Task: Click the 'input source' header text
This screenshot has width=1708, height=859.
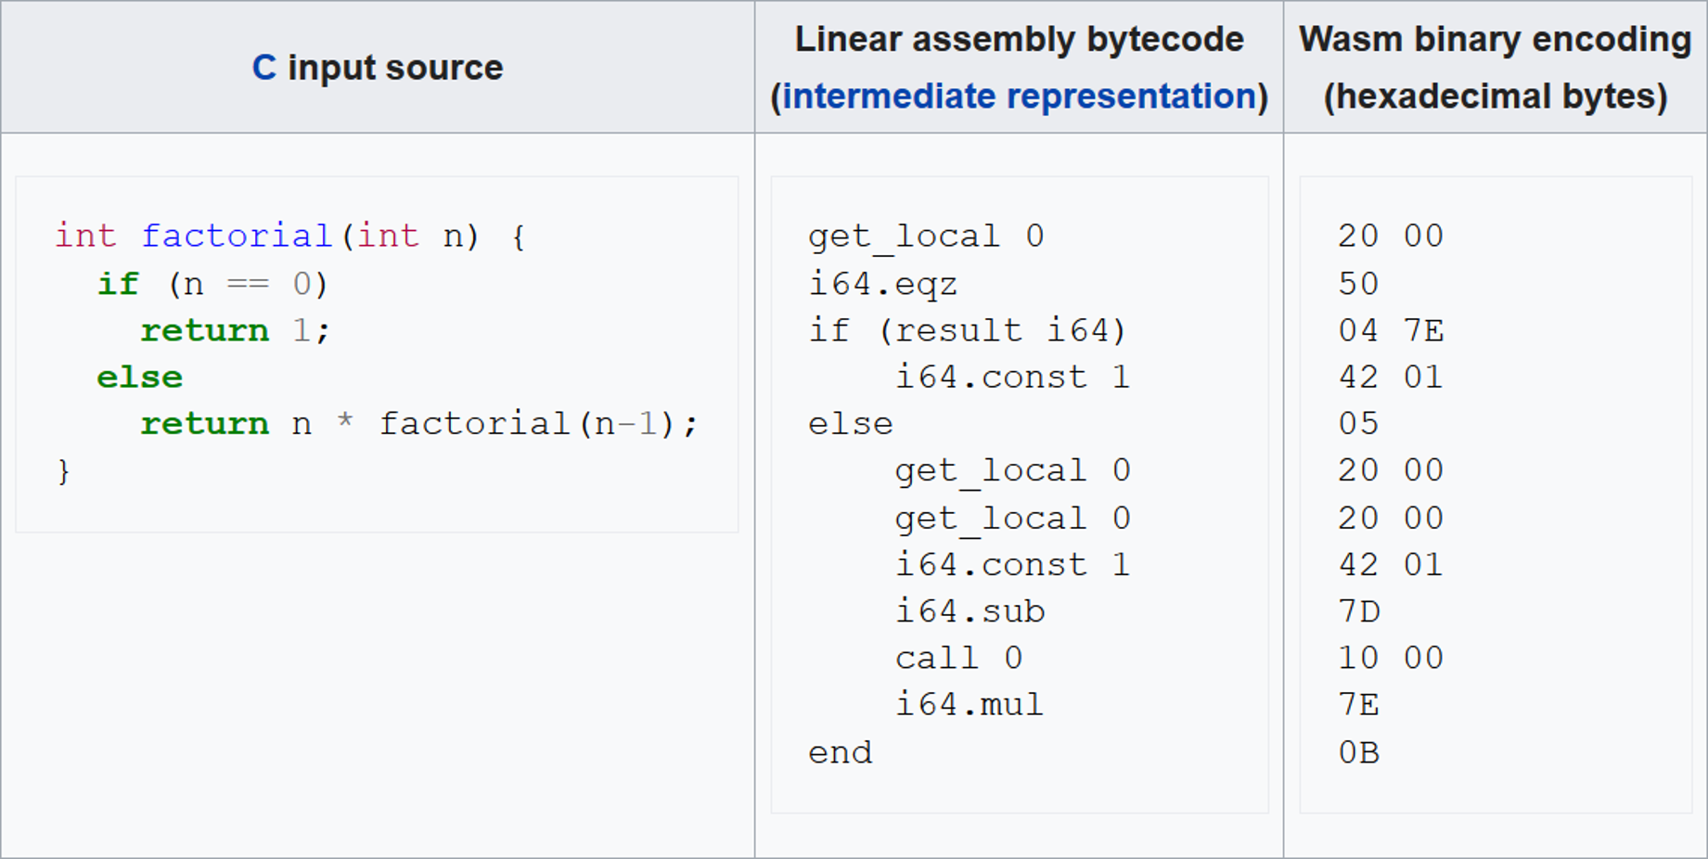Action: click(395, 68)
